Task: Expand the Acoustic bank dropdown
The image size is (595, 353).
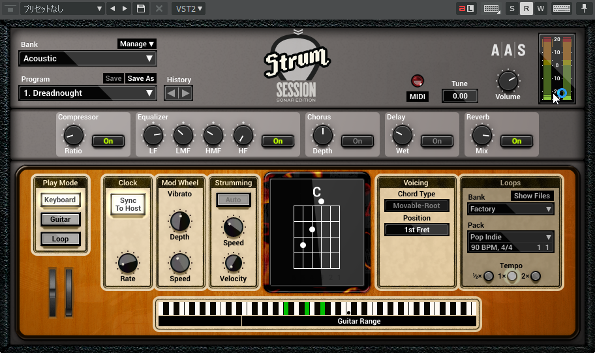Action: (87, 59)
